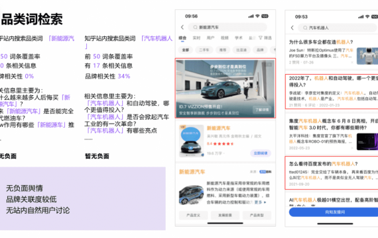
Task: Open the blue cutaway car encyclopedia image
Action: [x=192, y=195]
